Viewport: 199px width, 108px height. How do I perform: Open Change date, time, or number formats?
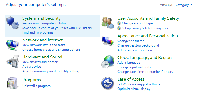(x=145, y=72)
